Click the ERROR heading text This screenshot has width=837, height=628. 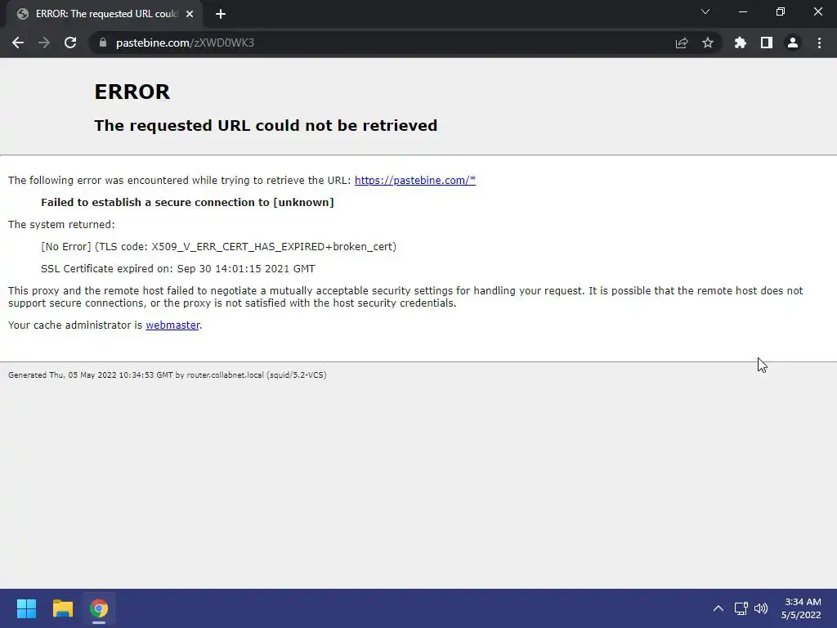point(132,92)
